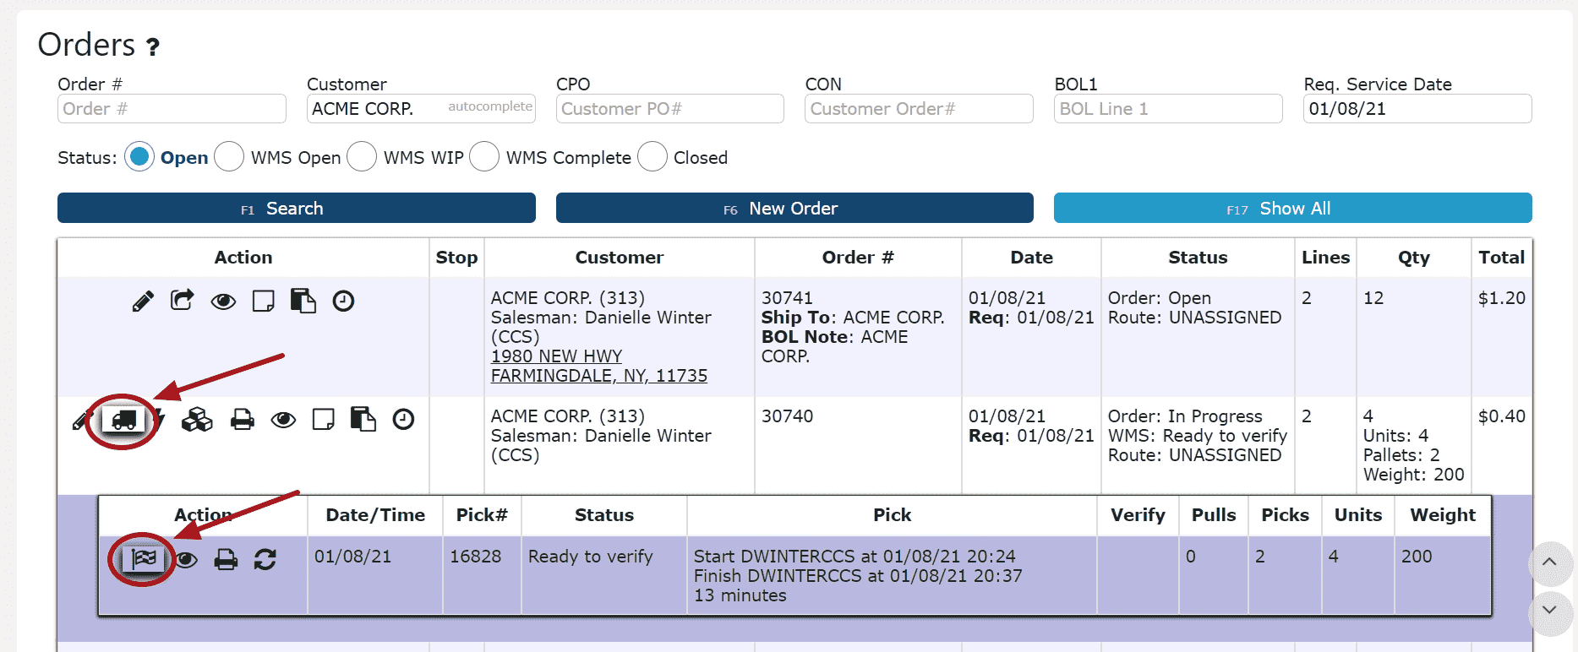Choose the WMS Complete status option

click(484, 157)
